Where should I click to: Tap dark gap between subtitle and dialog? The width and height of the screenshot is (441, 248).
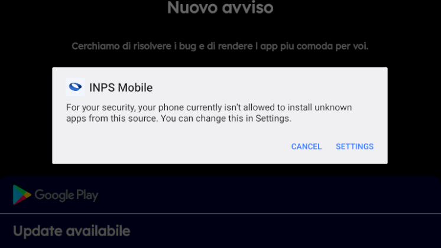click(x=220, y=60)
